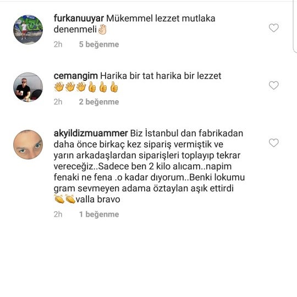Click the 2h timestamp under akyildizmuammer's comment
This screenshot has height=297, width=297.
tap(58, 215)
